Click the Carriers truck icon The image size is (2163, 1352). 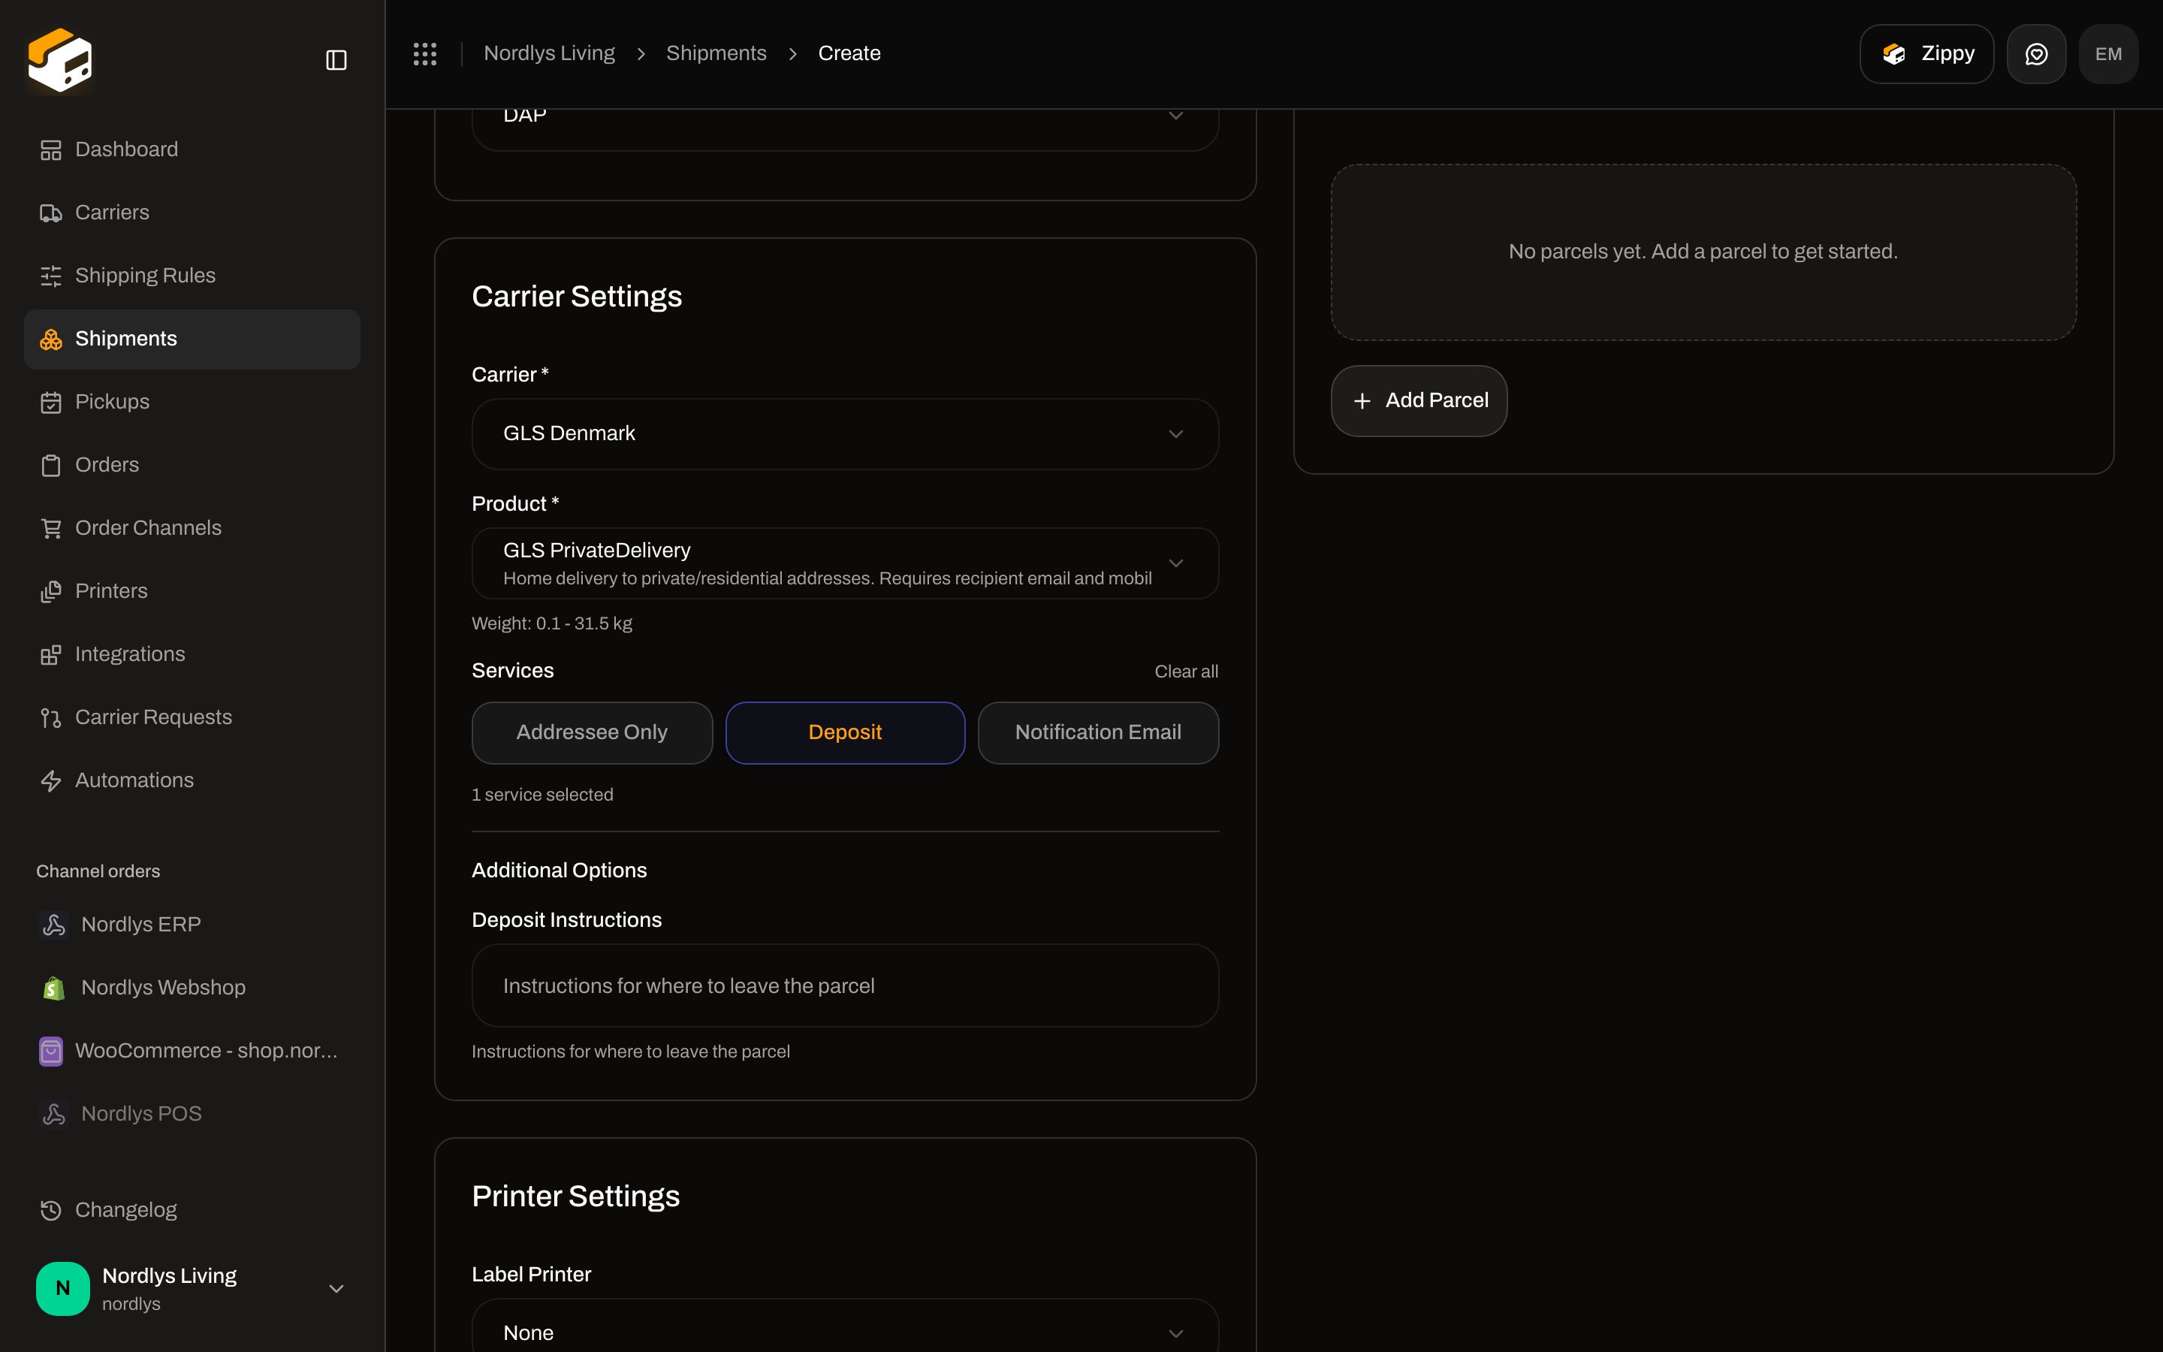coord(51,213)
